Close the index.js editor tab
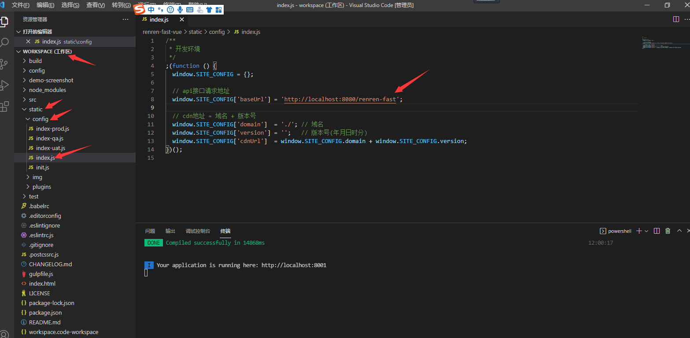 click(182, 19)
